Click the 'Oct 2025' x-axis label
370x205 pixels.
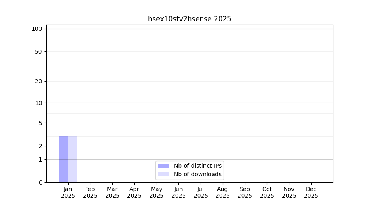coord(267,192)
